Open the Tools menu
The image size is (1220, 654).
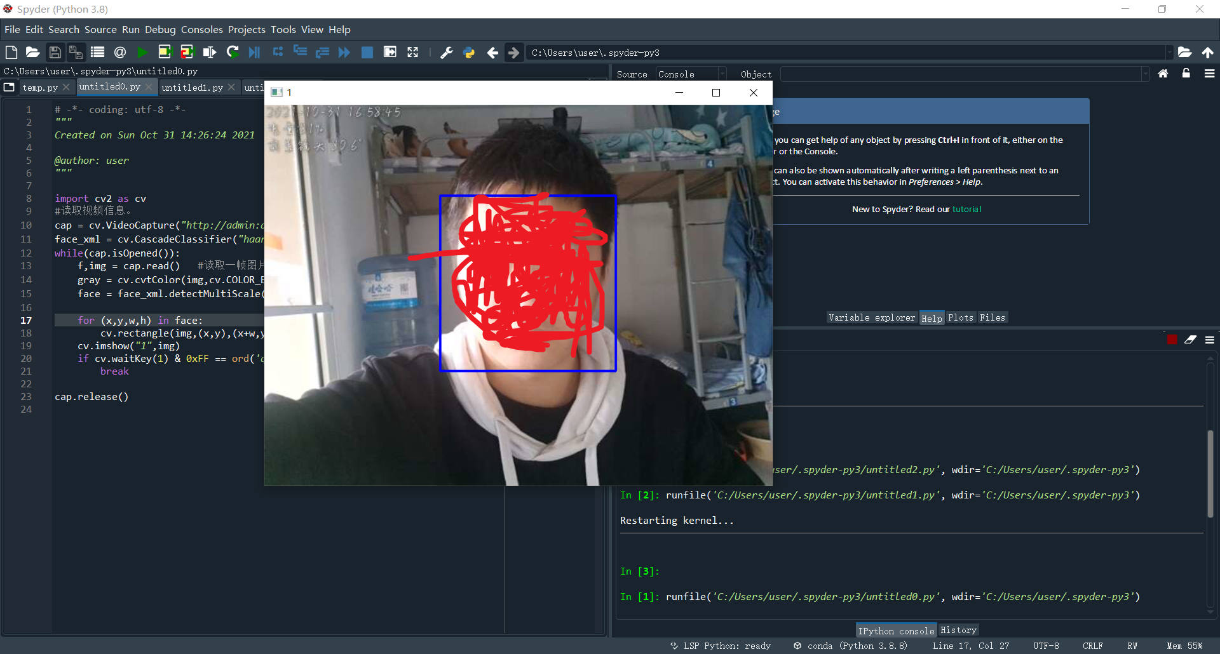[283, 29]
